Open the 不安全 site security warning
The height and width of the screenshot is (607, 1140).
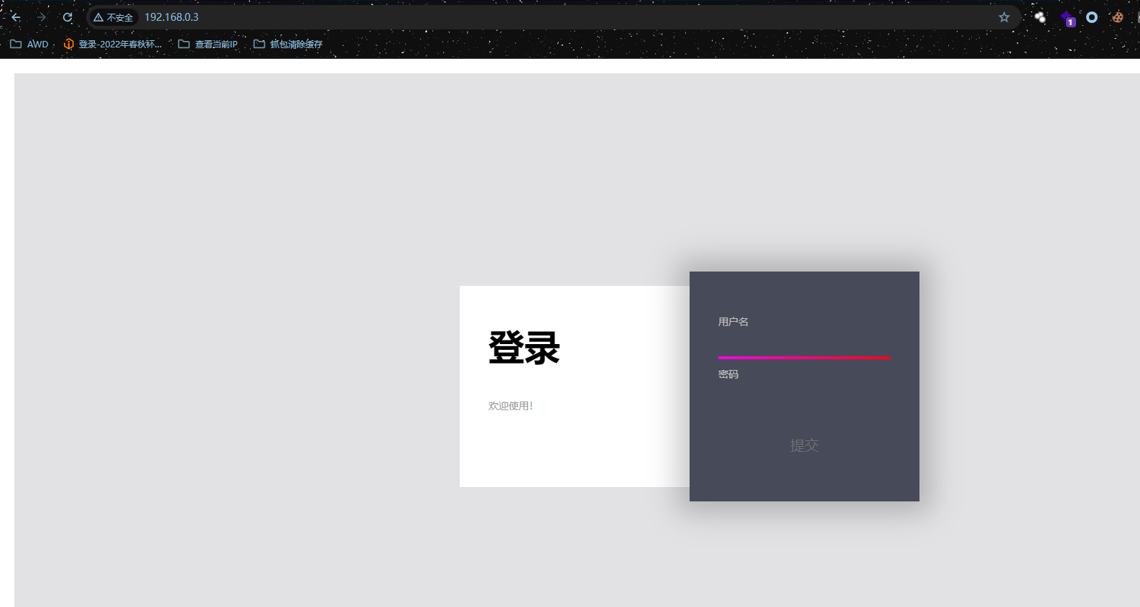(x=113, y=17)
